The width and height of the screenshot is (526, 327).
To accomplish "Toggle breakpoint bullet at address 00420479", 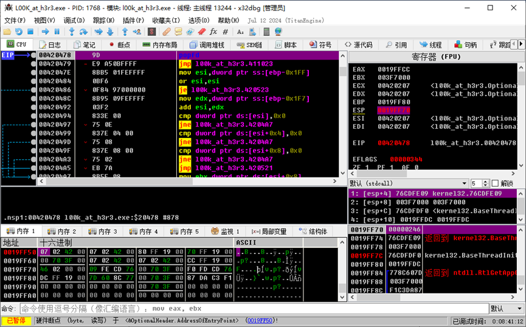I will (x=33, y=63).
